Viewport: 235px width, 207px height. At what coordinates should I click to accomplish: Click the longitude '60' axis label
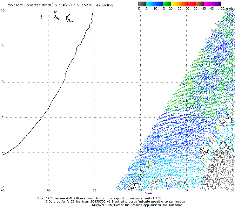[x=232, y=190]
